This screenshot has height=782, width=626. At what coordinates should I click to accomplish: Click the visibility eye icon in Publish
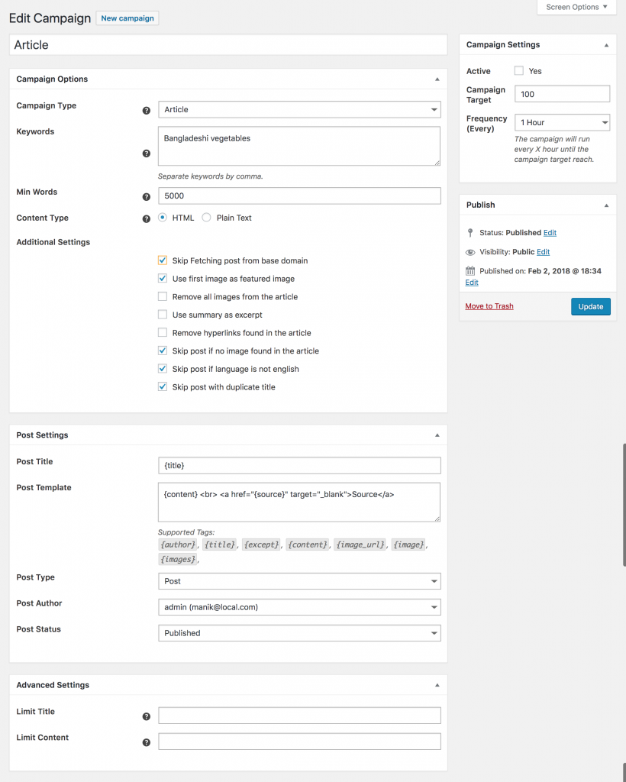[x=470, y=252]
